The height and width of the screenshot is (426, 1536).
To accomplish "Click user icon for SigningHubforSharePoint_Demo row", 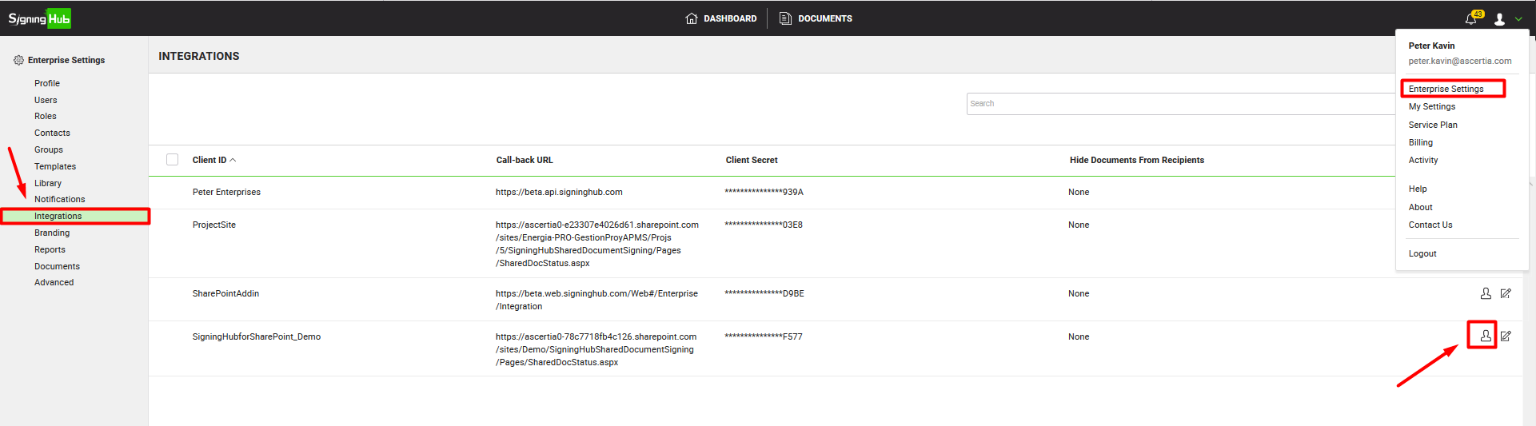I will click(1485, 336).
